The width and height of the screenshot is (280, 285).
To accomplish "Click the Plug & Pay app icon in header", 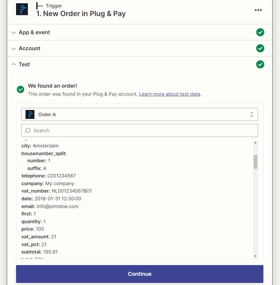I will 22,10.
